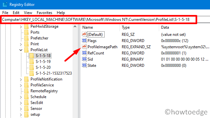210x118 pixels.
Task: Collapse the ProfileList key
Action: [x=21, y=50]
